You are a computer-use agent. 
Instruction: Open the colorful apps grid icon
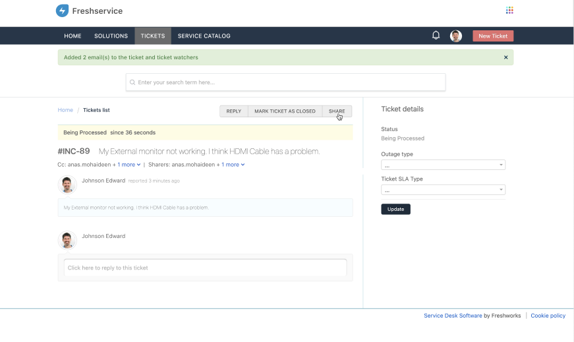(509, 11)
